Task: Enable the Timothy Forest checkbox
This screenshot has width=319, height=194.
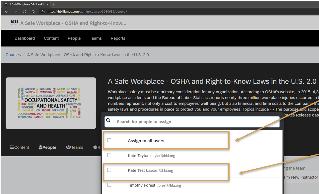Action: pos(109,185)
